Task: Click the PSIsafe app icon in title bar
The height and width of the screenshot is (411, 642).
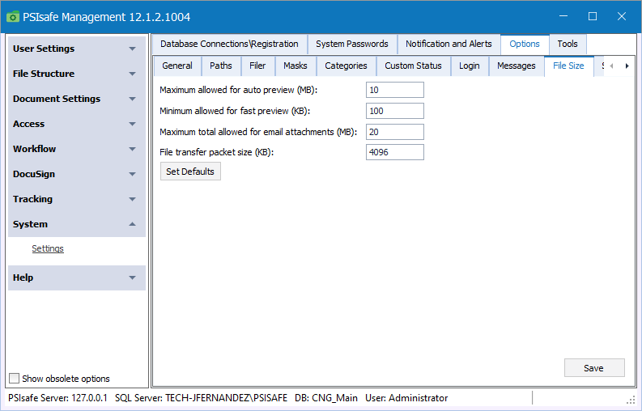Action: click(x=13, y=17)
